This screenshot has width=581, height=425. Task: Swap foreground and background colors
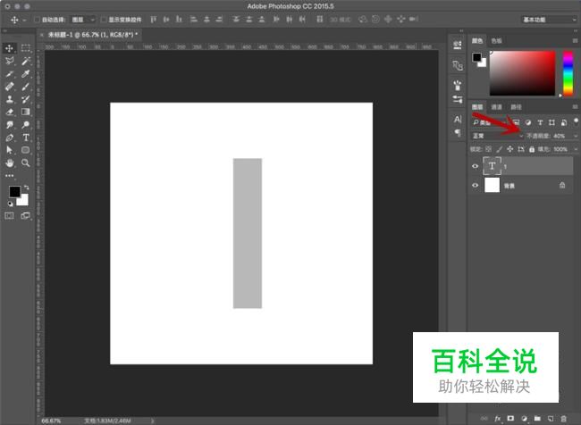(x=26, y=187)
